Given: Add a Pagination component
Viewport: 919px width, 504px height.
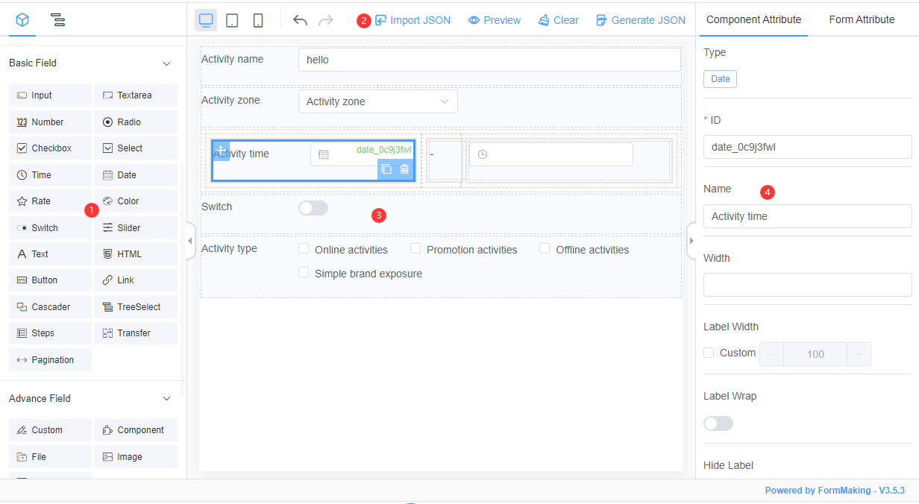Looking at the screenshot, I should point(50,360).
